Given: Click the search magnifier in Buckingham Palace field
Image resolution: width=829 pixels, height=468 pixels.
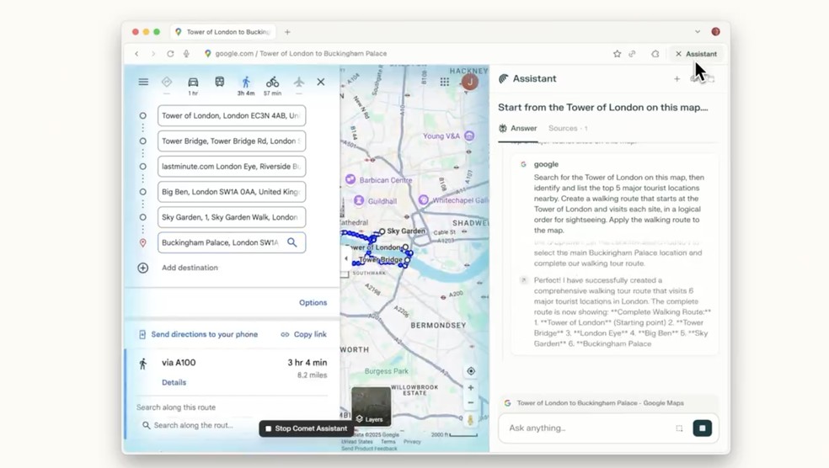Looking at the screenshot, I should [291, 242].
